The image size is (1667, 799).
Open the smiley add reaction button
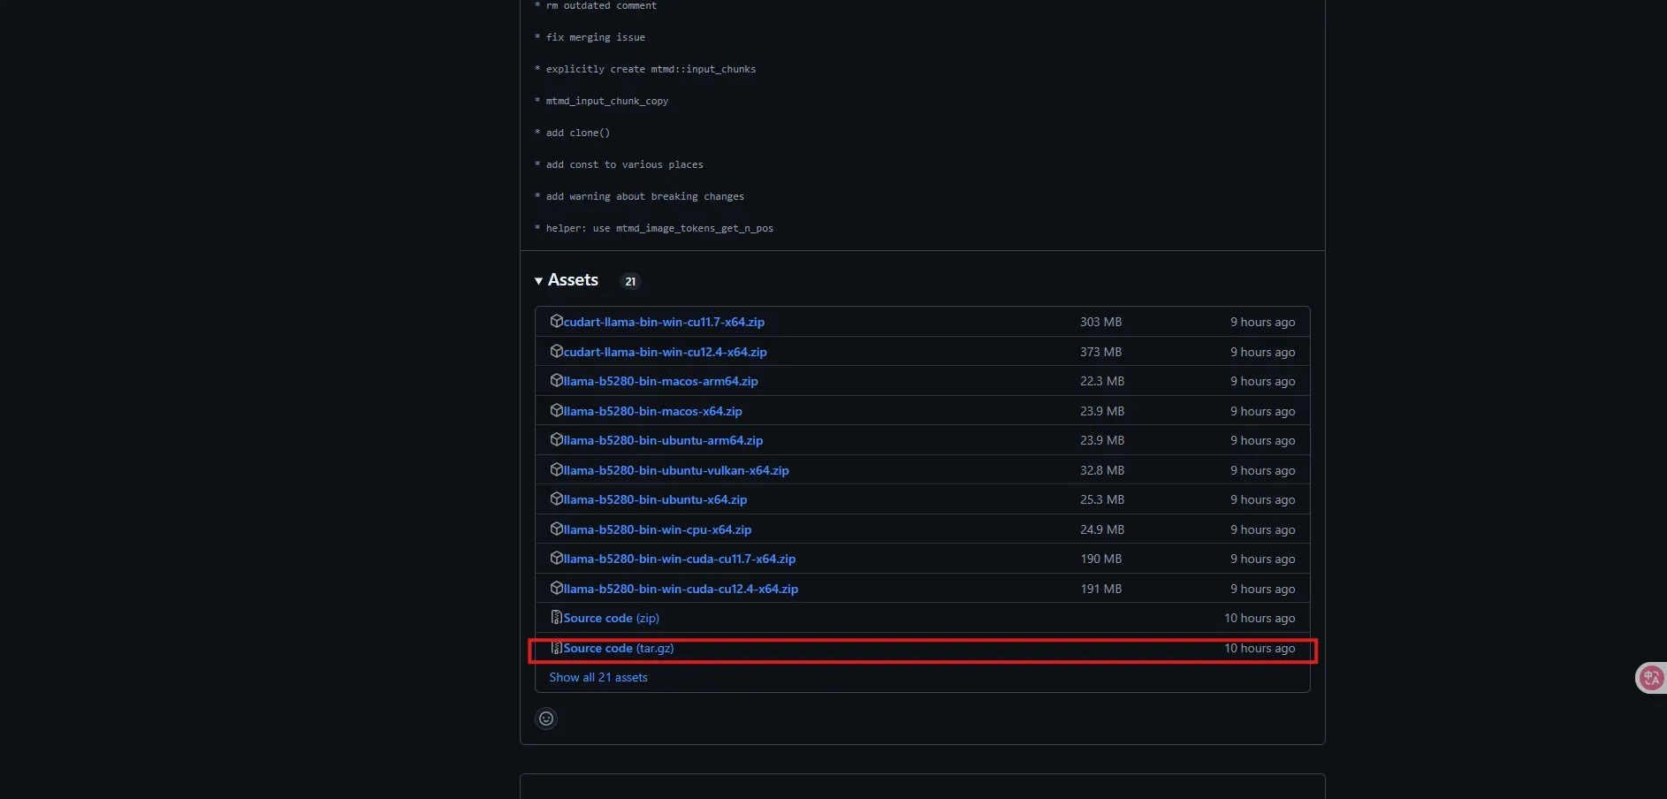click(x=546, y=719)
